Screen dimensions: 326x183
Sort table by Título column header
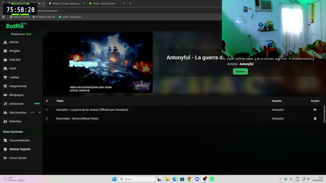(60, 101)
